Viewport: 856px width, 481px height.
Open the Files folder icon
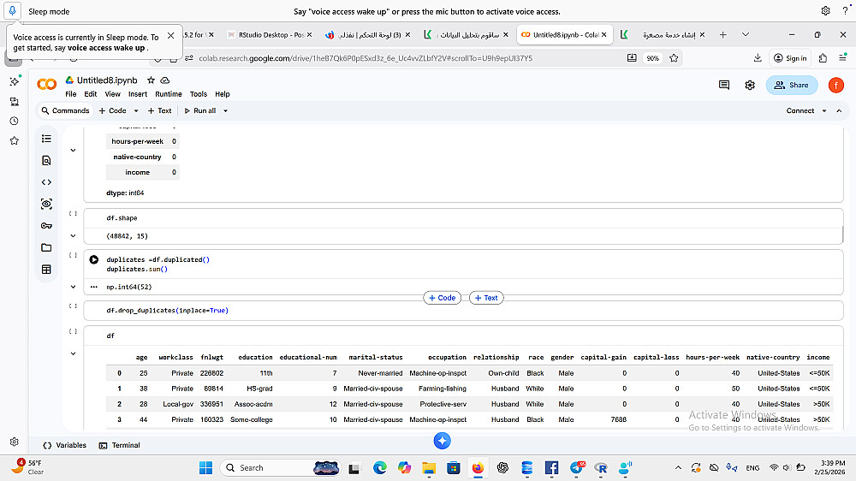(46, 247)
